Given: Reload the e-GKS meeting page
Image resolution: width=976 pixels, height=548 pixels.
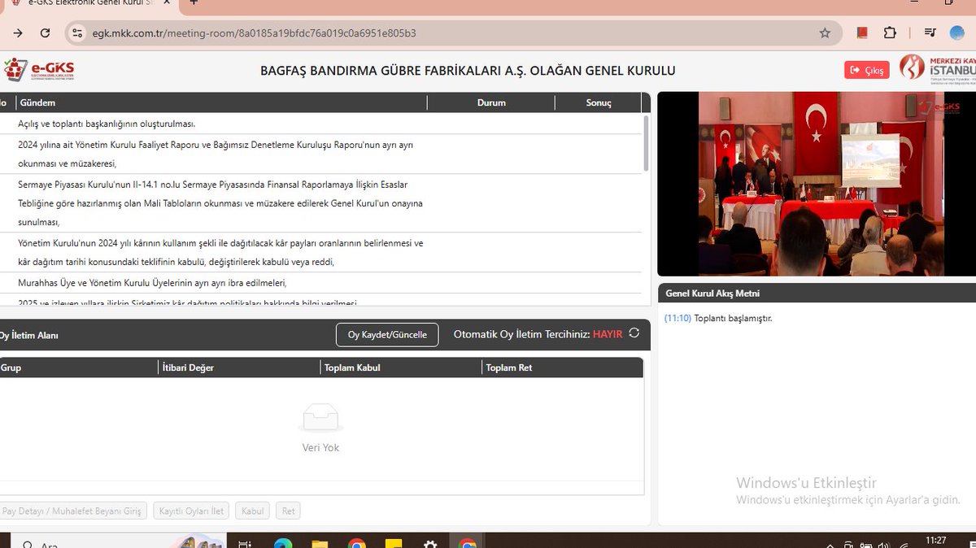Looking at the screenshot, I should [x=46, y=33].
